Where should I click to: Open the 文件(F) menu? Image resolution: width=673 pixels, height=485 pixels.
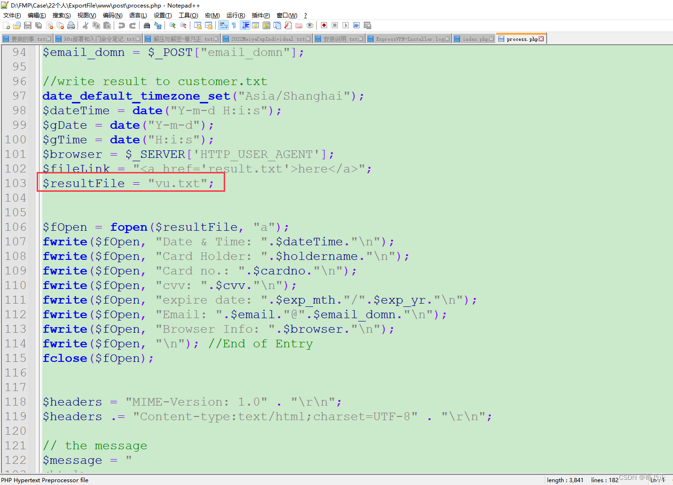(x=12, y=16)
